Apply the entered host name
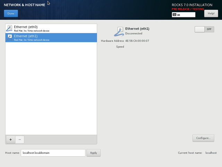 pyautogui.click(x=93, y=153)
